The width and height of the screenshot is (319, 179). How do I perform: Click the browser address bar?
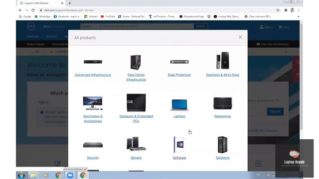tap(157, 10)
